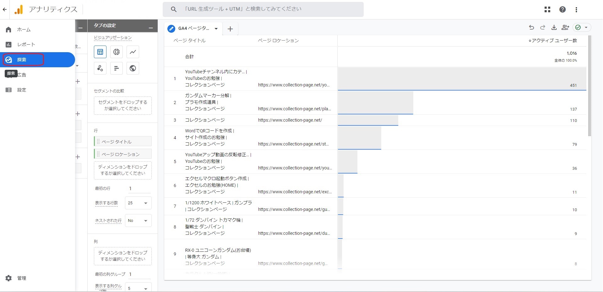Select the geo map visualization icon
Image resolution: width=603 pixels, height=292 pixels.
click(x=133, y=68)
